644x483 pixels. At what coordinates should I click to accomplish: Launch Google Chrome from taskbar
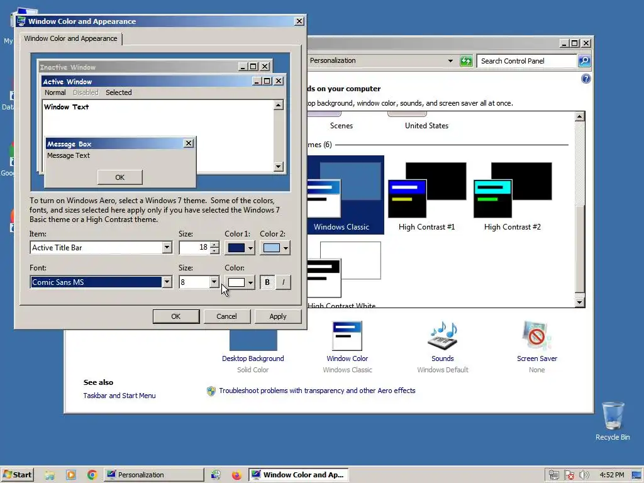(92, 475)
